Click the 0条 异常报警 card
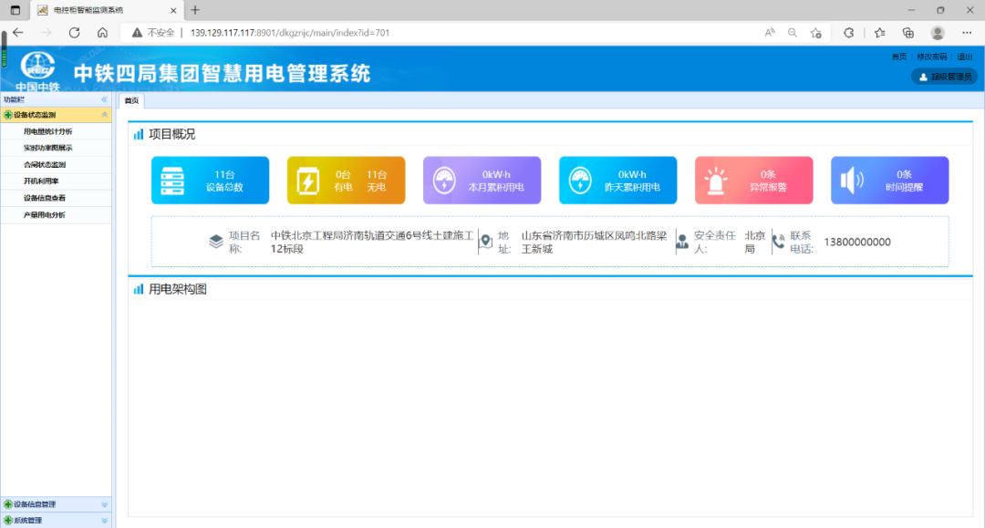 (754, 181)
